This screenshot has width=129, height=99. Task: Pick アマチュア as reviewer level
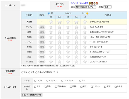tap(47, 81)
